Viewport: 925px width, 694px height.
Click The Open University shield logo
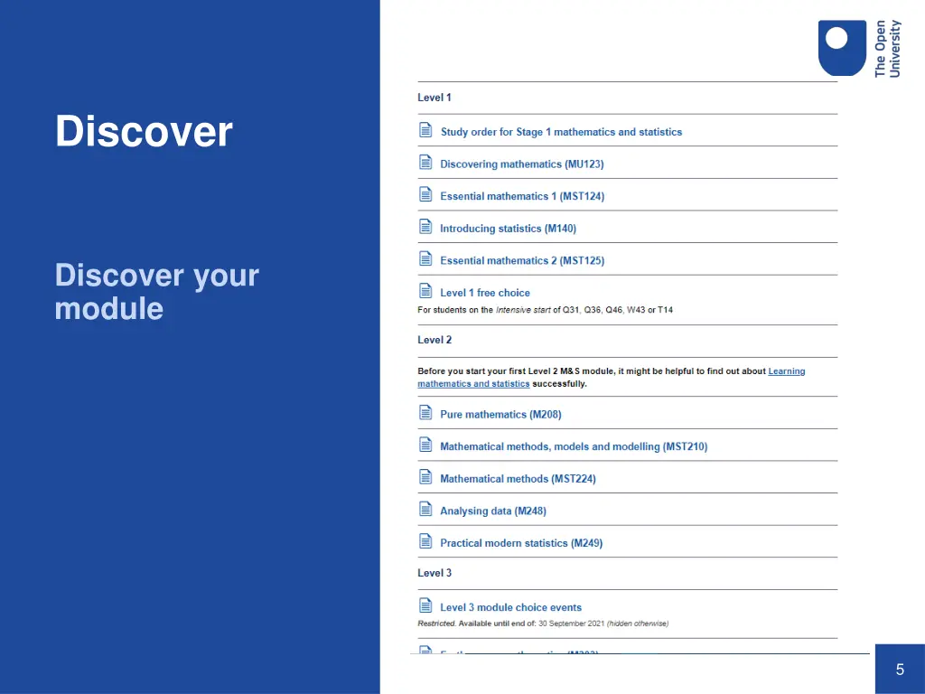pos(842,48)
